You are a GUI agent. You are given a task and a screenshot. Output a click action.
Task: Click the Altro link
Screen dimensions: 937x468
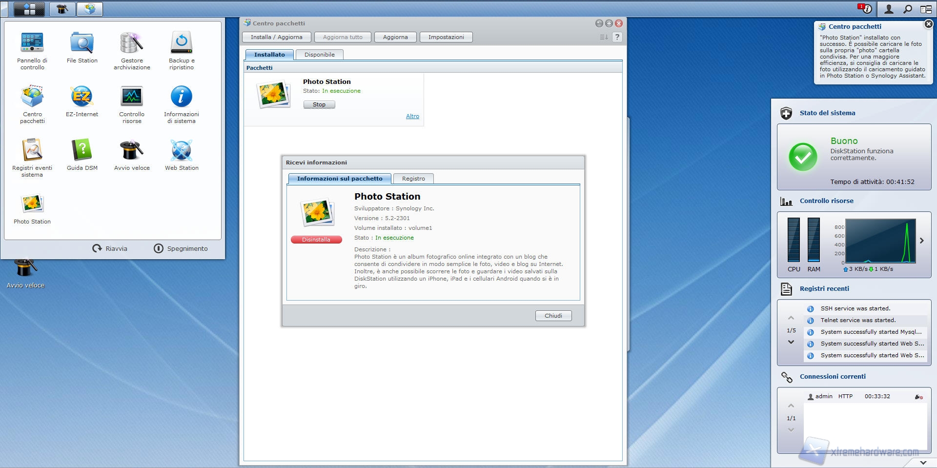[x=412, y=116]
